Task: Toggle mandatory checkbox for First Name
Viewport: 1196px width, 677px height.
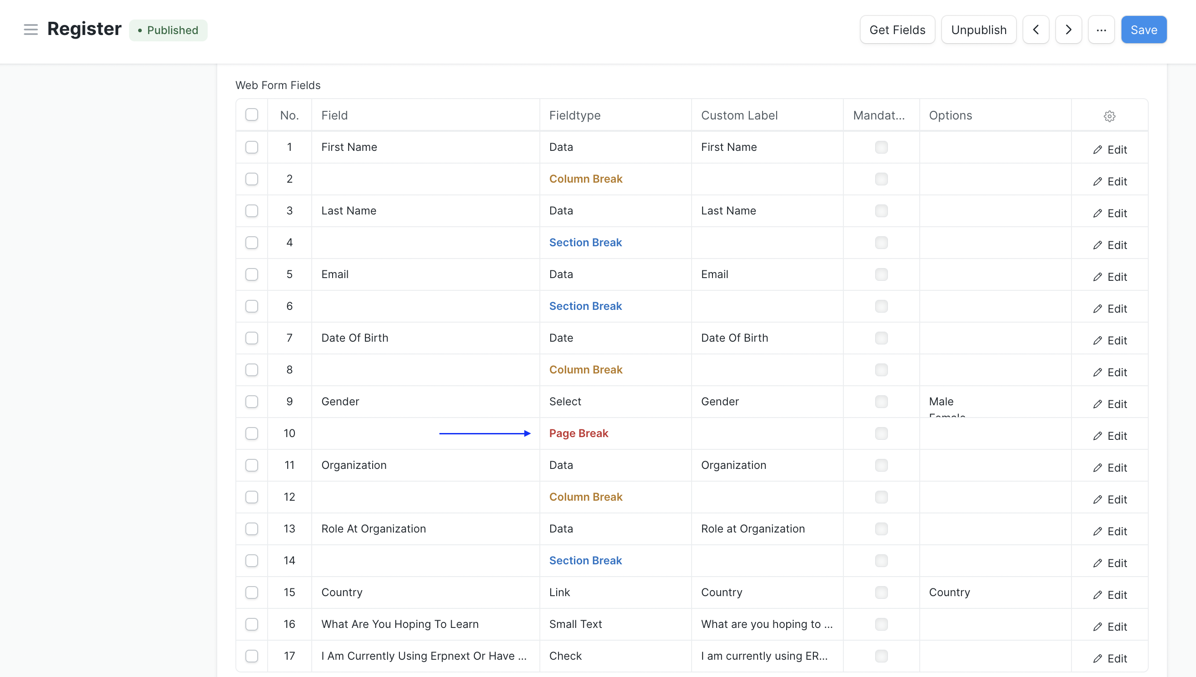Action: click(x=882, y=146)
